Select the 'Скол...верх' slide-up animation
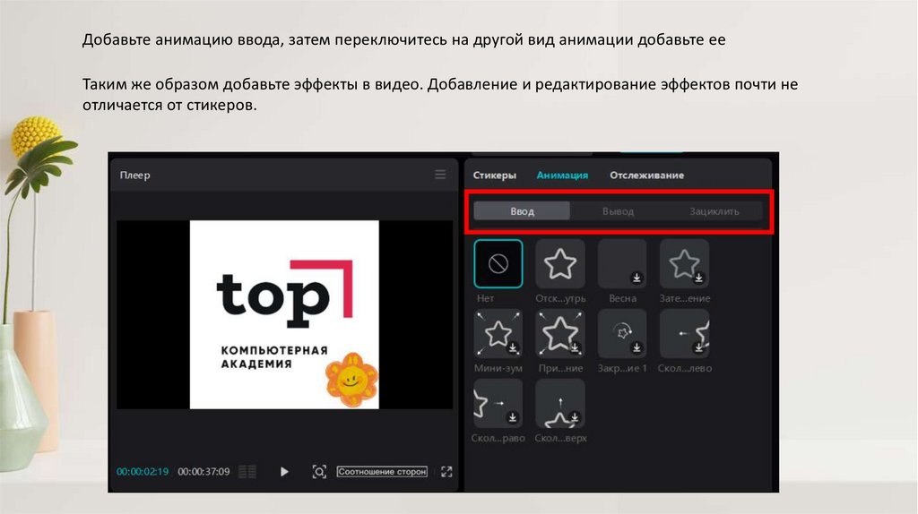The width and height of the screenshot is (918, 514). point(560,404)
